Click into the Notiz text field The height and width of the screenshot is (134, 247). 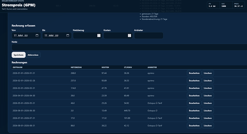point(129,47)
